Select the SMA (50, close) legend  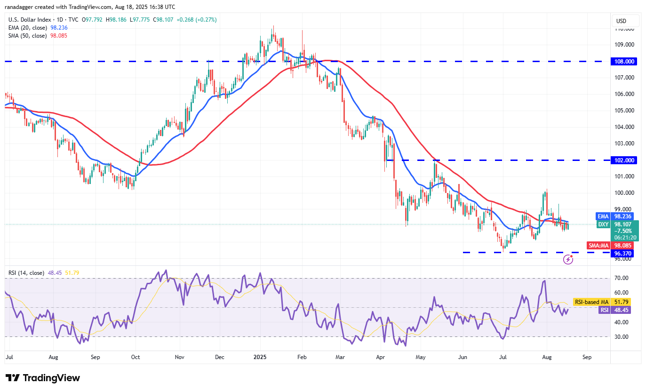click(27, 35)
